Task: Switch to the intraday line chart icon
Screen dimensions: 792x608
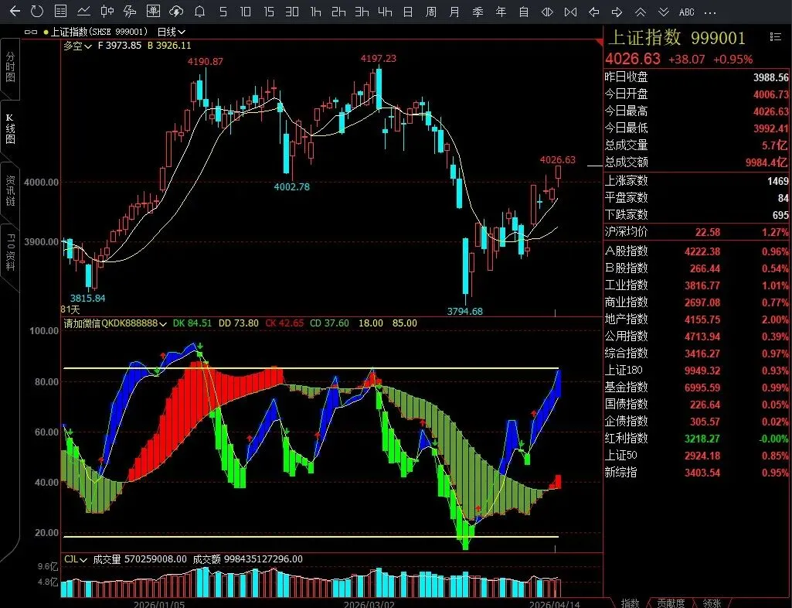Action: 84,11
